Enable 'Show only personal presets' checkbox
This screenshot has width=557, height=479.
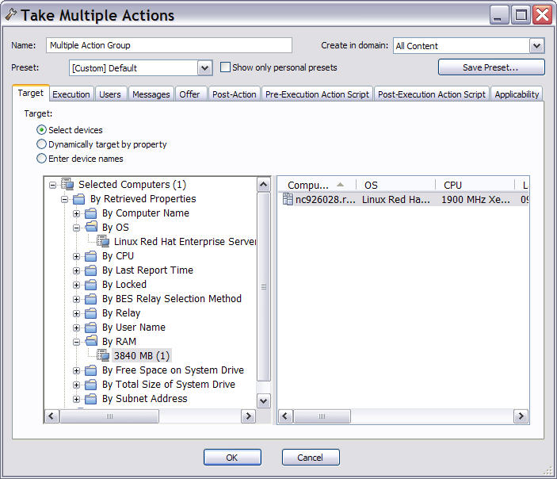coord(225,67)
